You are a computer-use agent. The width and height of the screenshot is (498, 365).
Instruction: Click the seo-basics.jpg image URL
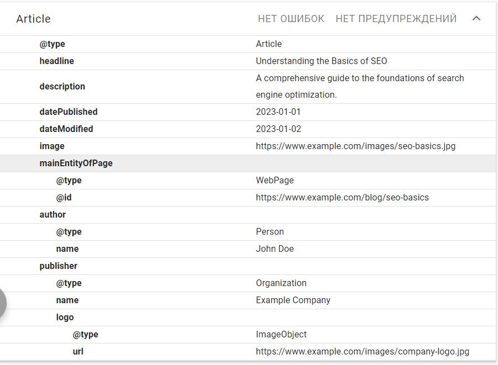[355, 146]
